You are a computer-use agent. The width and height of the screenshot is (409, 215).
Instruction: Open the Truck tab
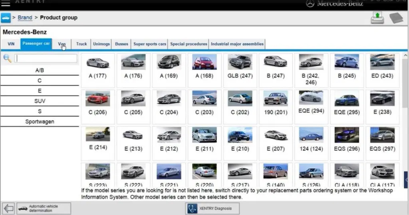coord(81,44)
